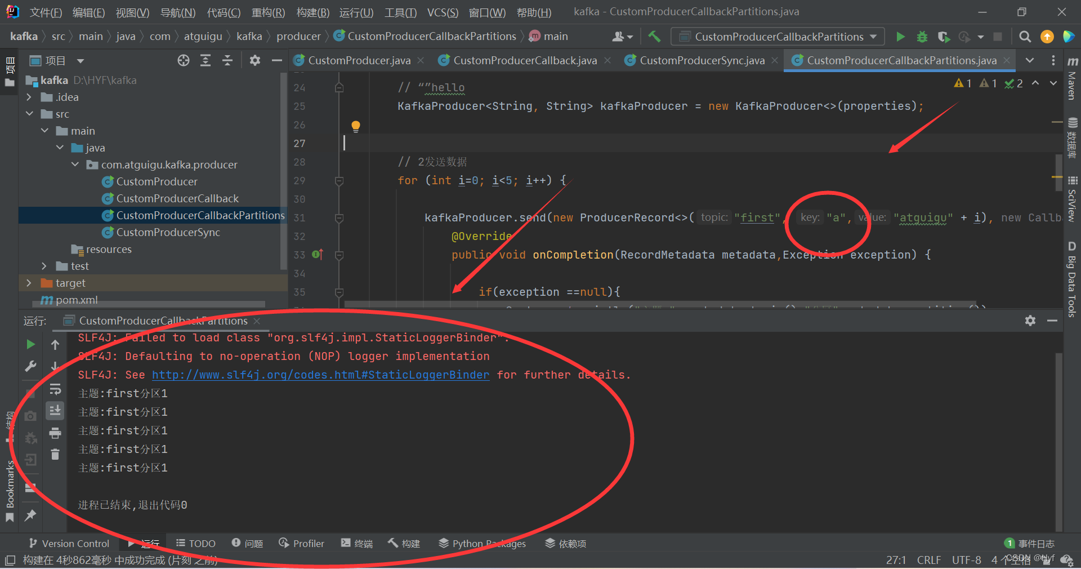This screenshot has height=569, width=1081.
Task: Toggle scroll to end of console
Action: click(x=55, y=411)
